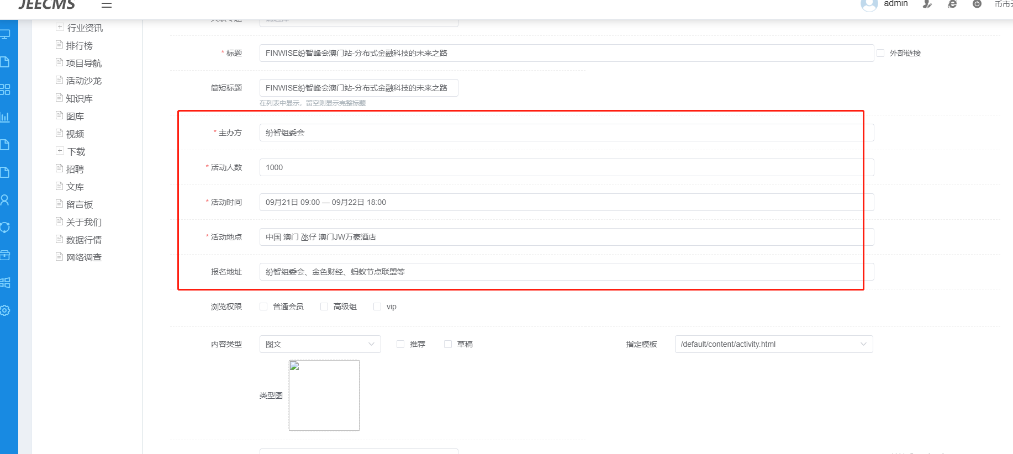Click the 类型图 image placeholder thumbnail

324,395
